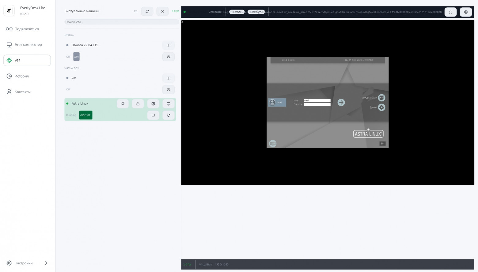The width and height of the screenshot is (478, 272).
Task: Click the Running status label
Action: click(x=71, y=115)
